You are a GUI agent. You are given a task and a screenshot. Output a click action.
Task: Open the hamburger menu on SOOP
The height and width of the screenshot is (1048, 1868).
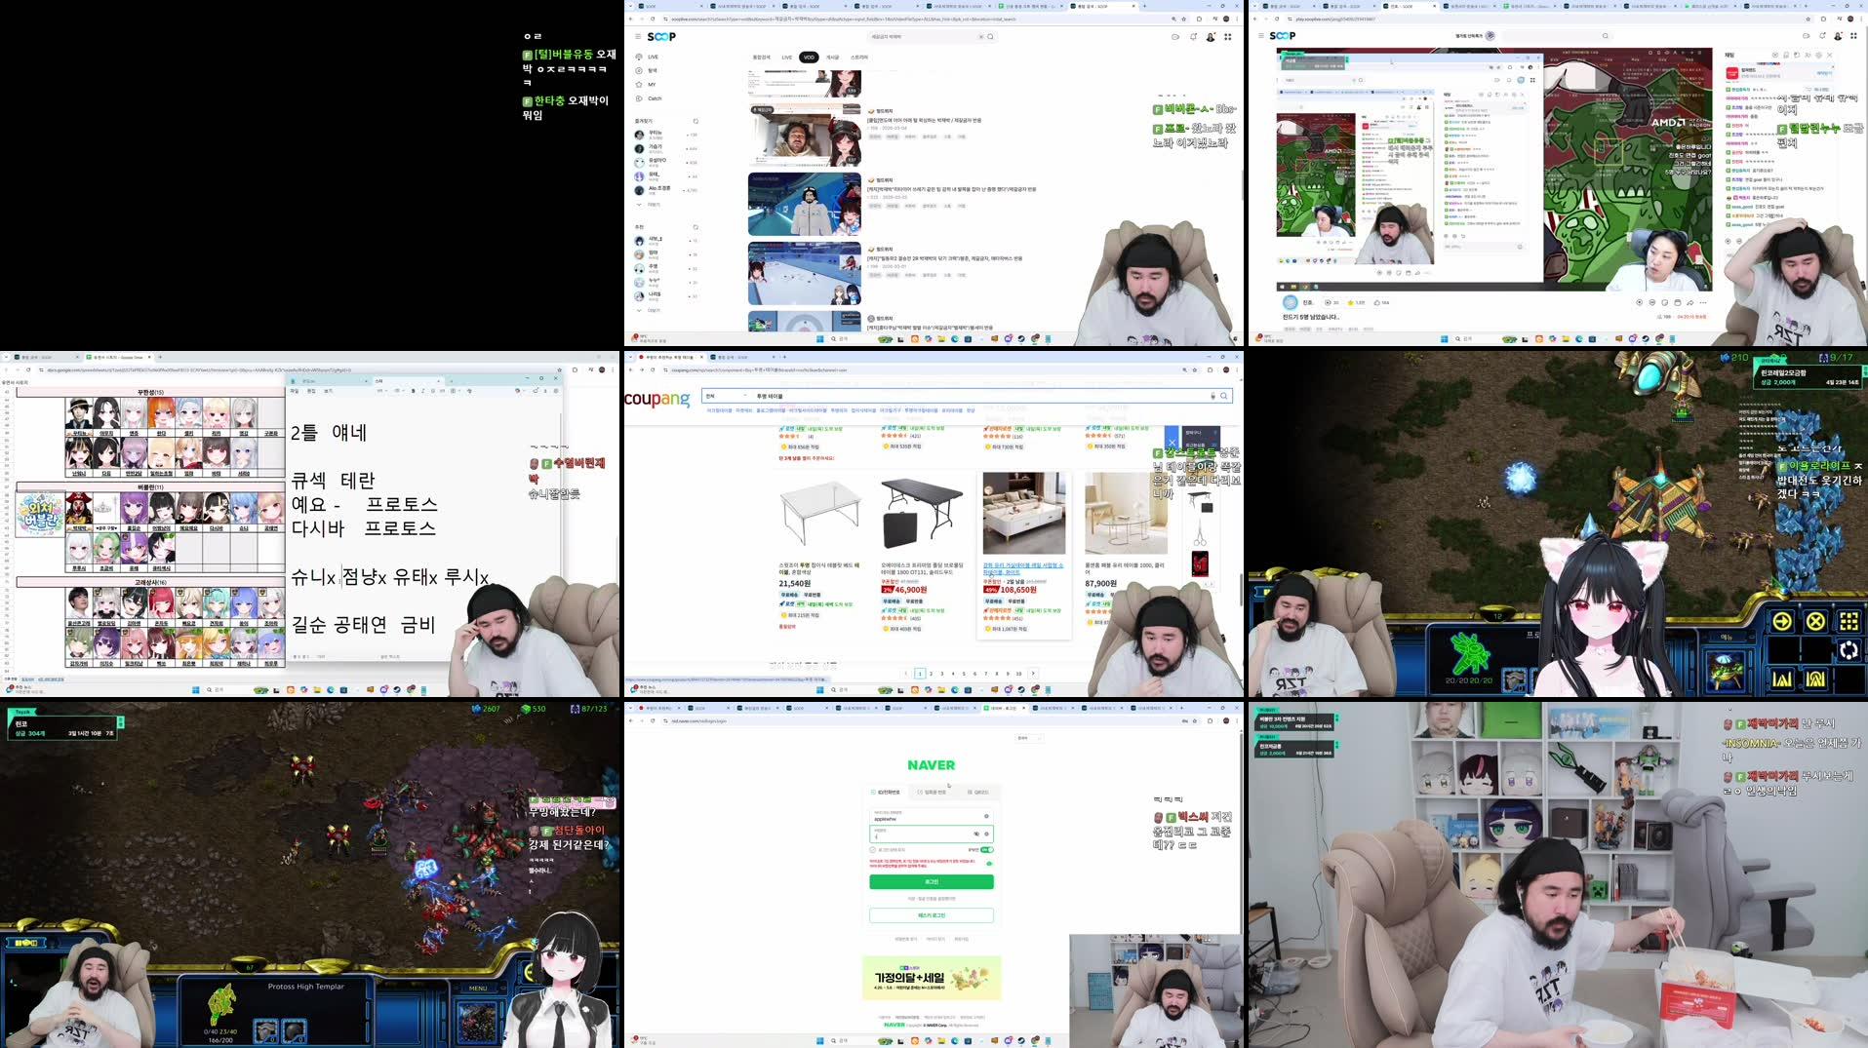pyautogui.click(x=638, y=36)
